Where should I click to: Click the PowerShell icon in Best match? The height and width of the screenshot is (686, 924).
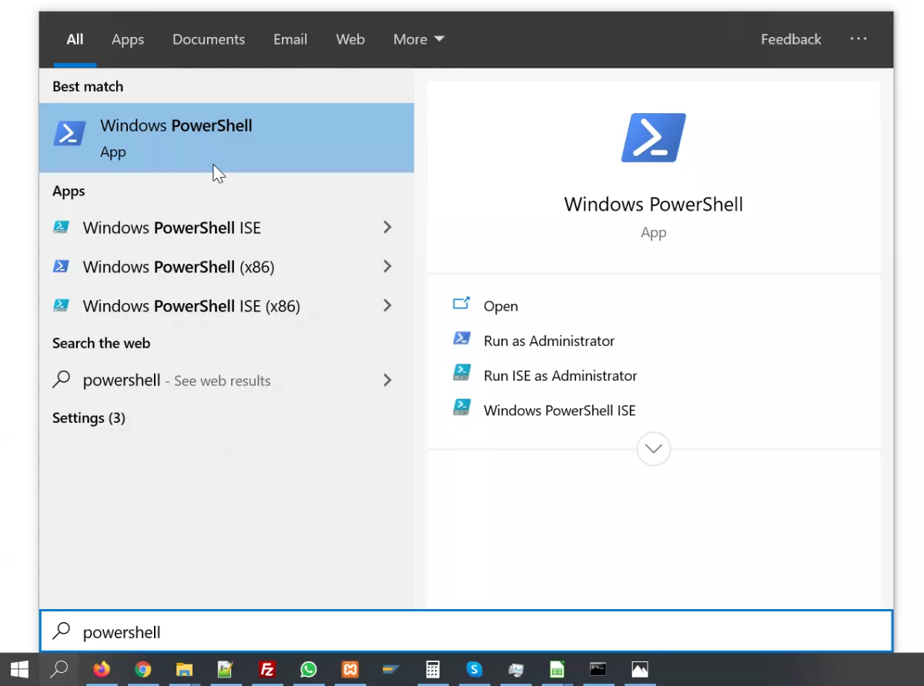coord(69,133)
